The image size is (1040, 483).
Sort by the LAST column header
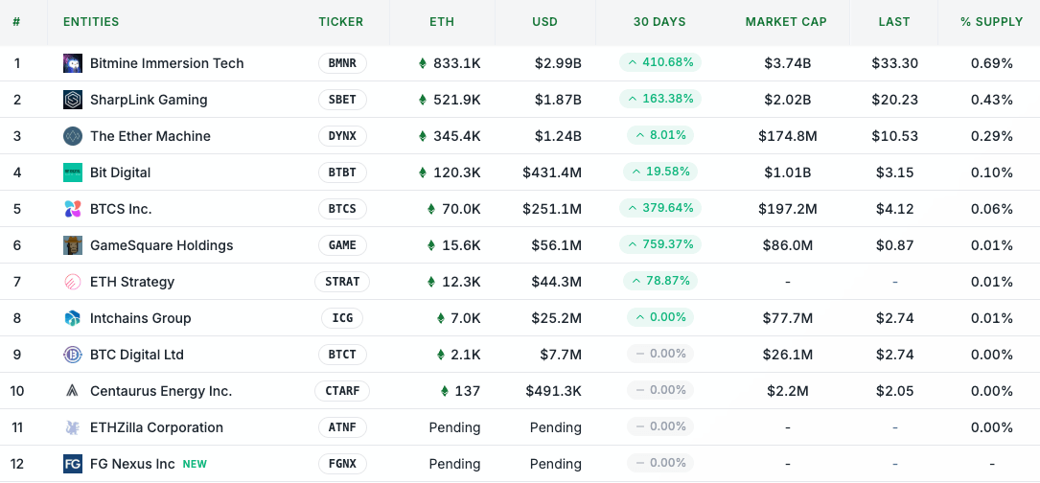pos(894,22)
